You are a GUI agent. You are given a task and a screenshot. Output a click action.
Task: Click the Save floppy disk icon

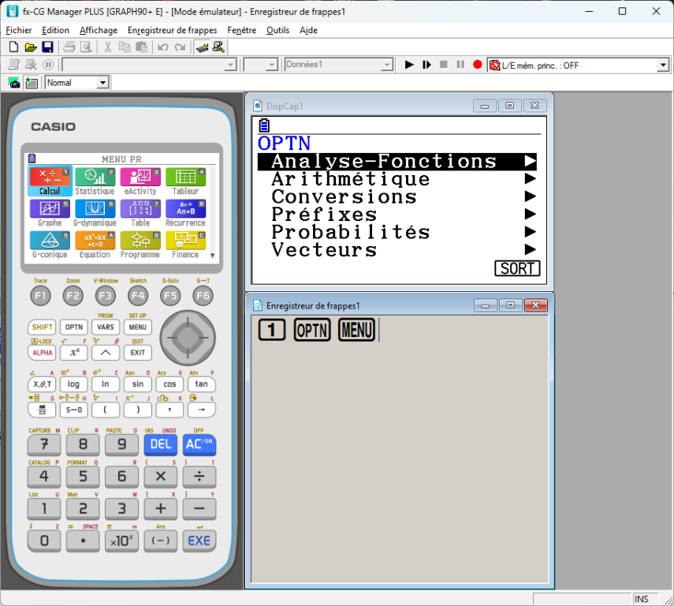click(47, 47)
